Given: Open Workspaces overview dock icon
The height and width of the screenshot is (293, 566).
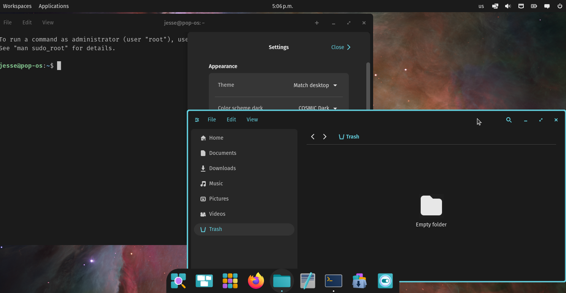Looking at the screenshot, I should click(x=204, y=281).
